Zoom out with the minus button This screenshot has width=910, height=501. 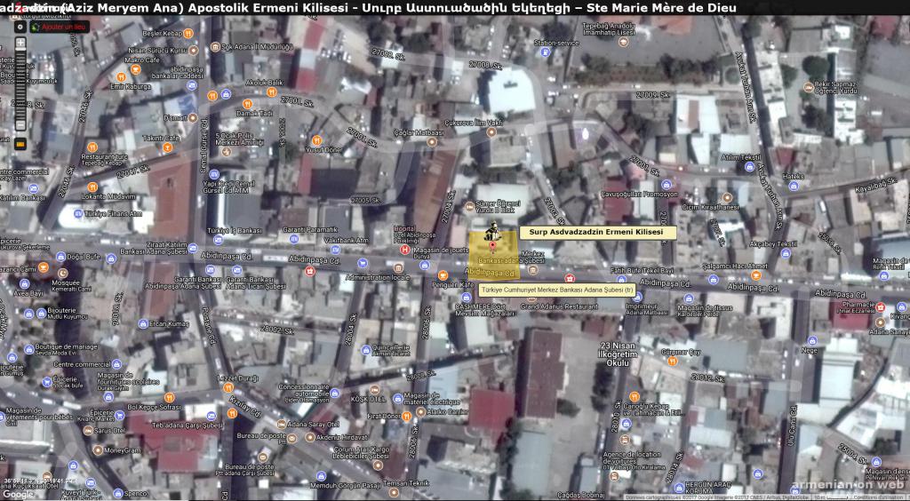[x=20, y=124]
